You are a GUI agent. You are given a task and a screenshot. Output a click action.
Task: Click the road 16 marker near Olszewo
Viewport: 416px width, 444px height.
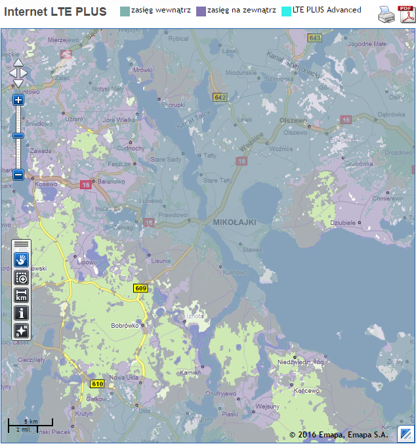(x=346, y=120)
